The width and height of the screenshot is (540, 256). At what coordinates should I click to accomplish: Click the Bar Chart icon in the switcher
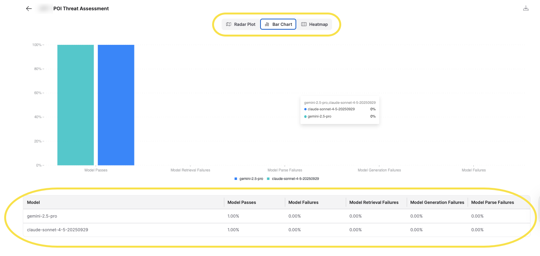(267, 24)
